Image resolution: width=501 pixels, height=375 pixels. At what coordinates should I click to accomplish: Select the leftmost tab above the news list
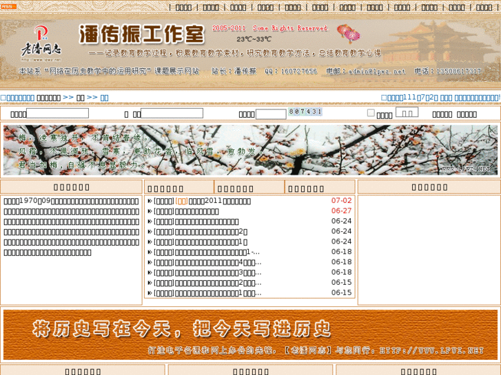[x=179, y=187]
